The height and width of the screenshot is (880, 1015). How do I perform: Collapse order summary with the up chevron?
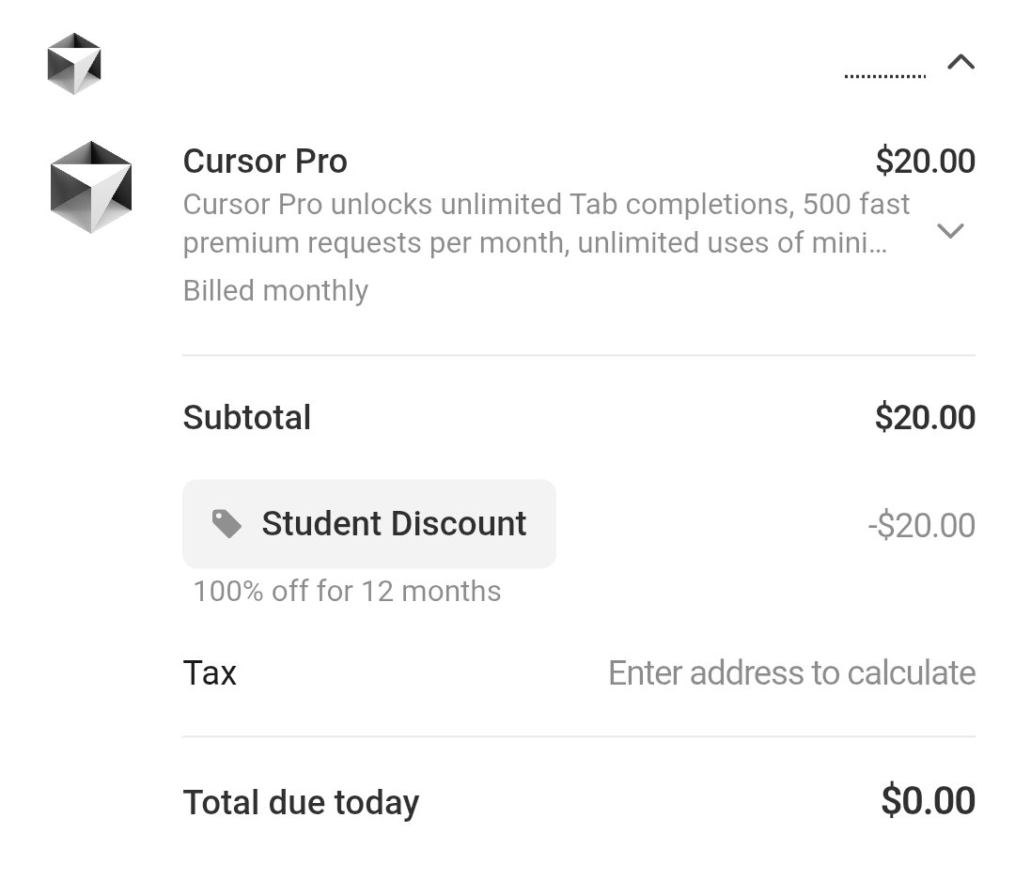coord(961,62)
